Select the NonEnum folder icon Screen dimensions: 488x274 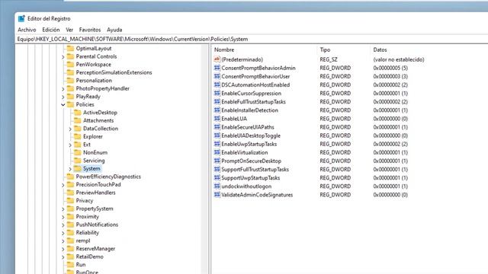point(78,152)
